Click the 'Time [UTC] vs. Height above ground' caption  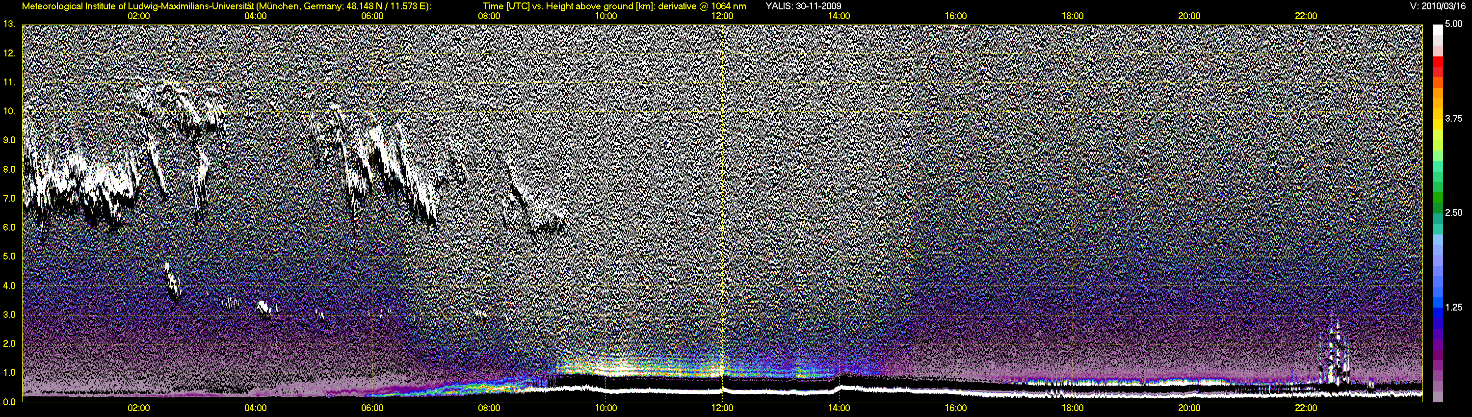tap(614, 6)
